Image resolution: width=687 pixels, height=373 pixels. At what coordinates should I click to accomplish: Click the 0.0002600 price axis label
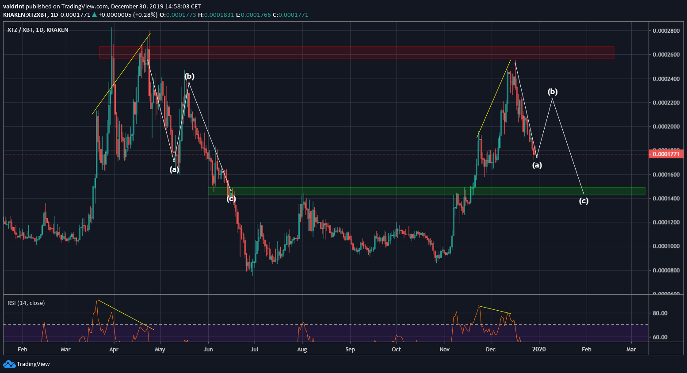click(x=666, y=55)
